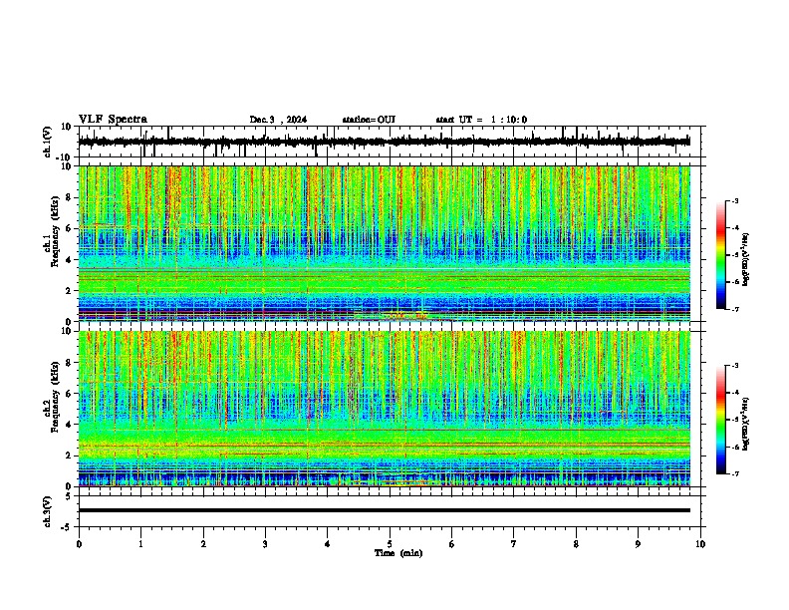Viewport: 789px width, 610px height.
Task: Click tick label "3" on the Time axis
Action: 265,544
